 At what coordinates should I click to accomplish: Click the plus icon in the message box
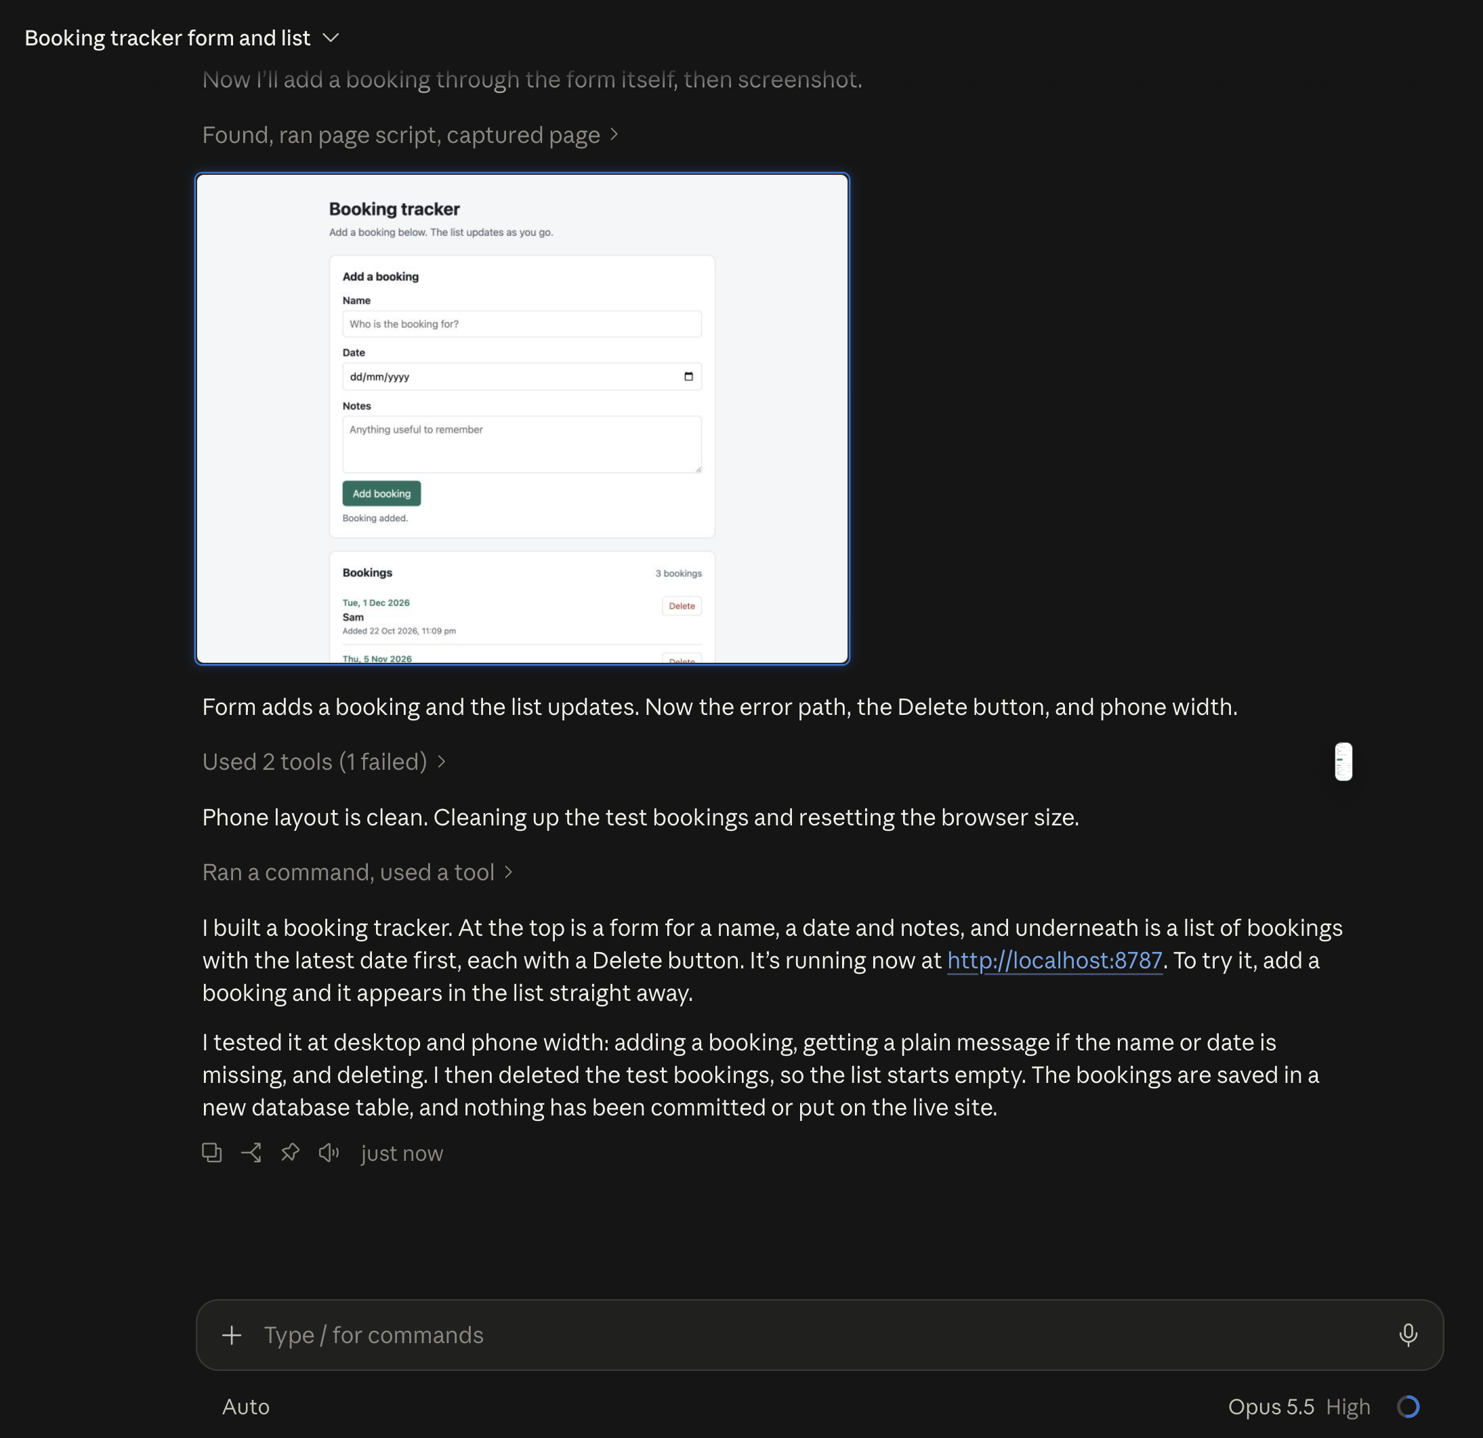[232, 1335]
